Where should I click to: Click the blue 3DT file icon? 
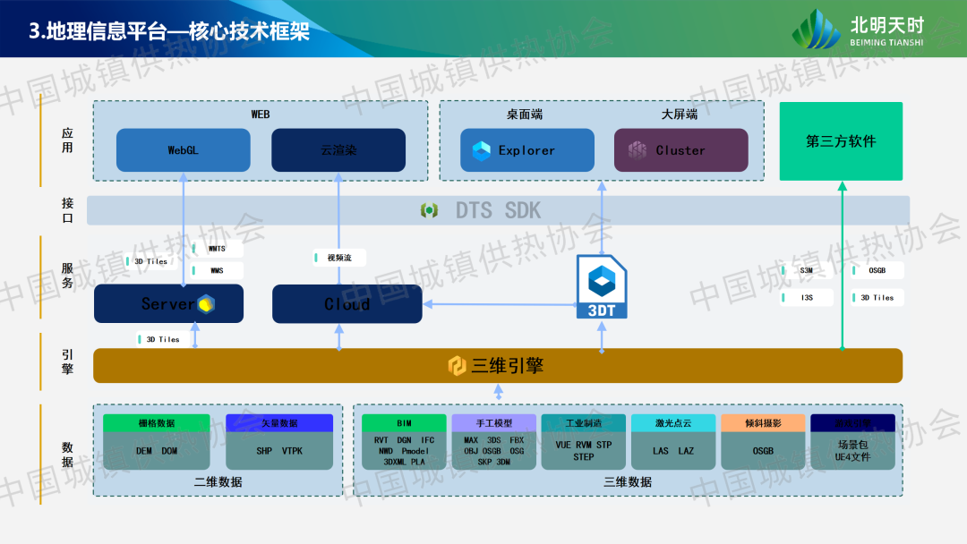pyautogui.click(x=602, y=286)
